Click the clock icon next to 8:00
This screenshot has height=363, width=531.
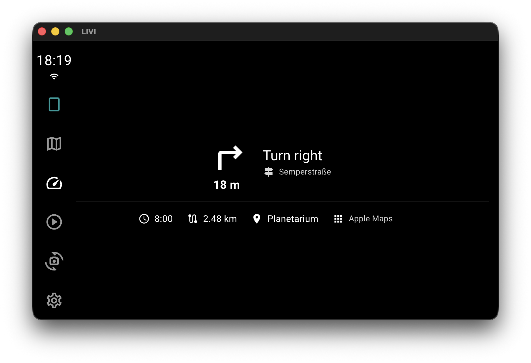(144, 219)
